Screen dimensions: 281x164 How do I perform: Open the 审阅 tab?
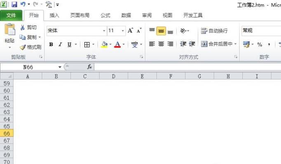[x=147, y=15]
